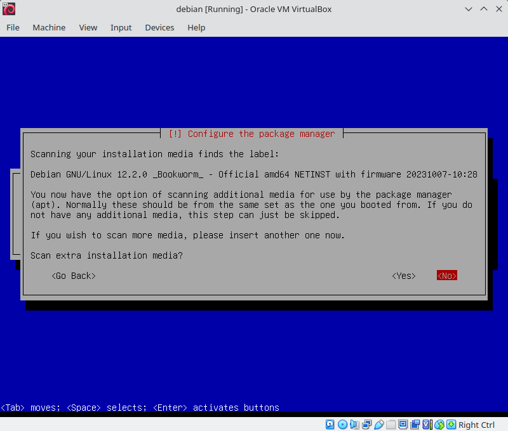Click the network adapter status icon
This screenshot has width=508, height=431.
tap(367, 425)
